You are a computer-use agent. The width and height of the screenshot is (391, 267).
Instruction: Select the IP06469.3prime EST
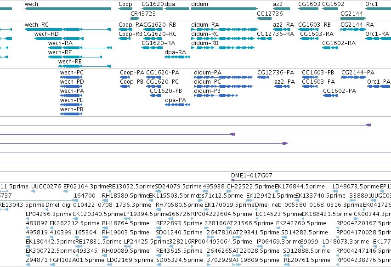point(259,247)
